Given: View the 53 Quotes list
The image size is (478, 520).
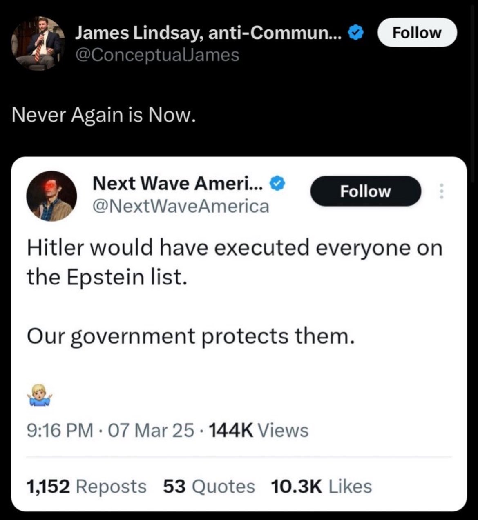Looking at the screenshot, I should pyautogui.click(x=209, y=487).
